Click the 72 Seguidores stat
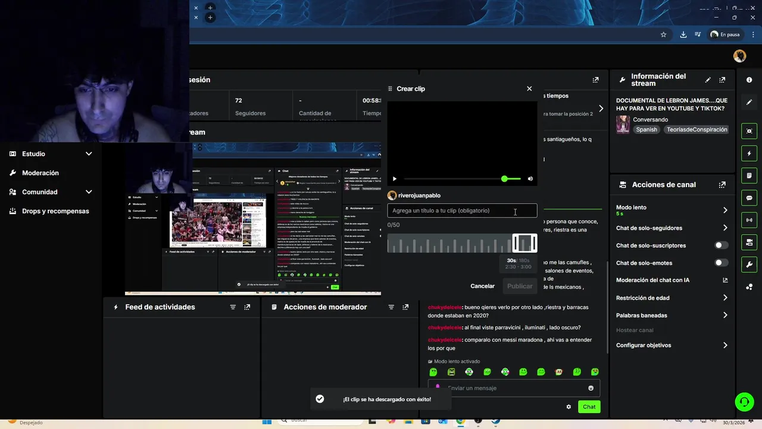Screen dimensions: 762x429 click(251, 107)
